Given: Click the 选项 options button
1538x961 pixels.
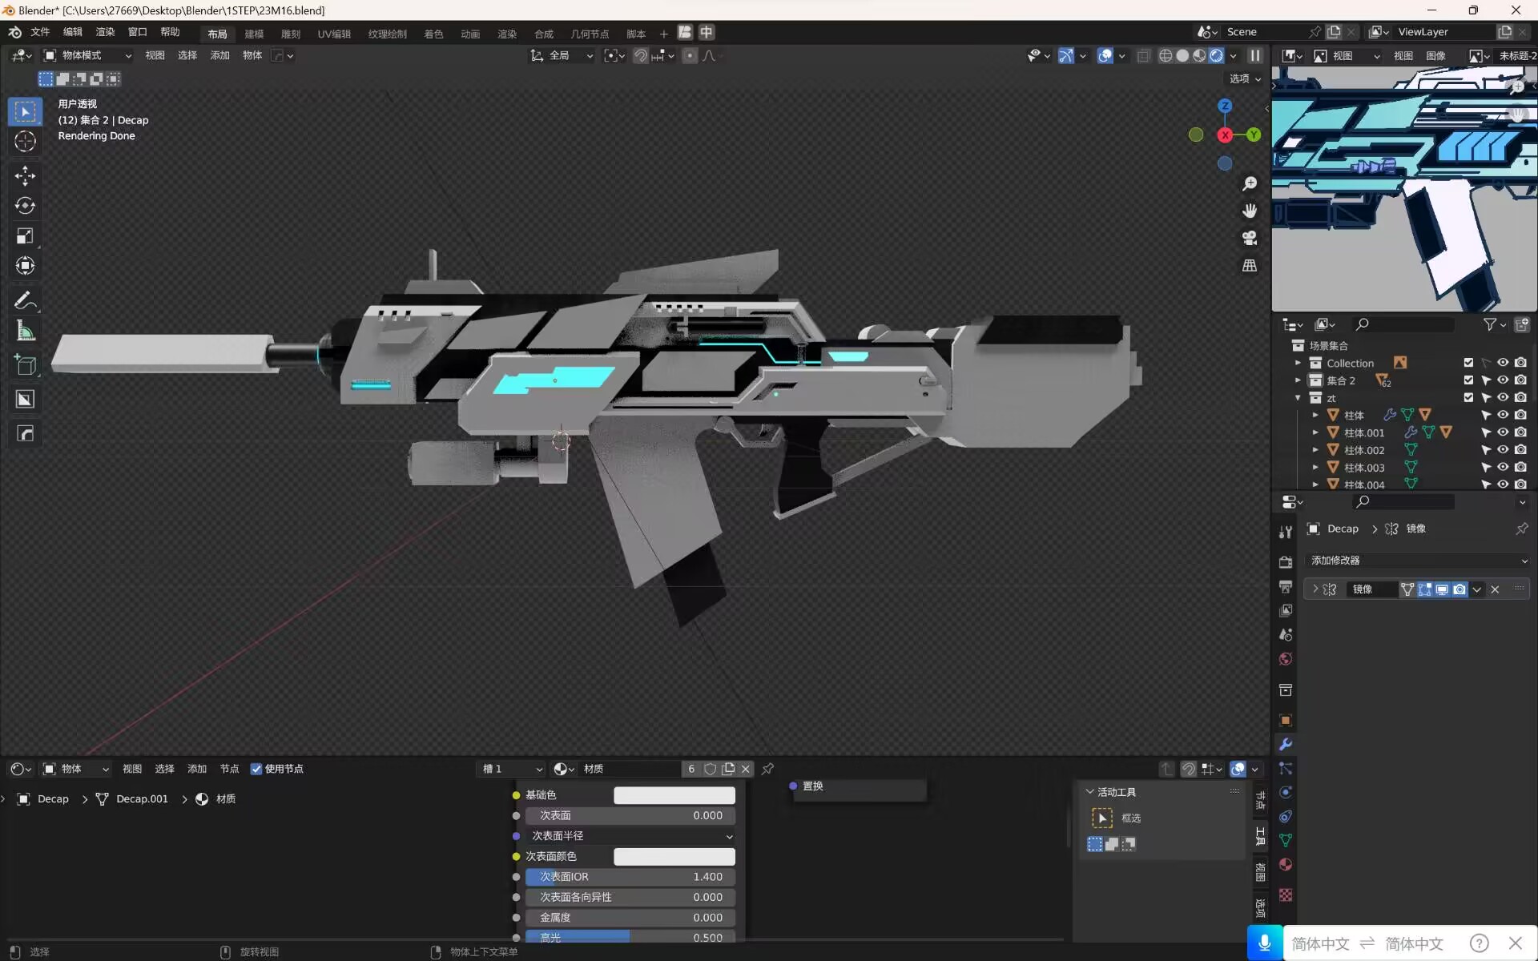Looking at the screenshot, I should (1245, 78).
